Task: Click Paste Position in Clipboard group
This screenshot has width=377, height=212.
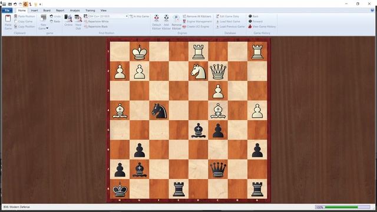Action: pos(24,16)
